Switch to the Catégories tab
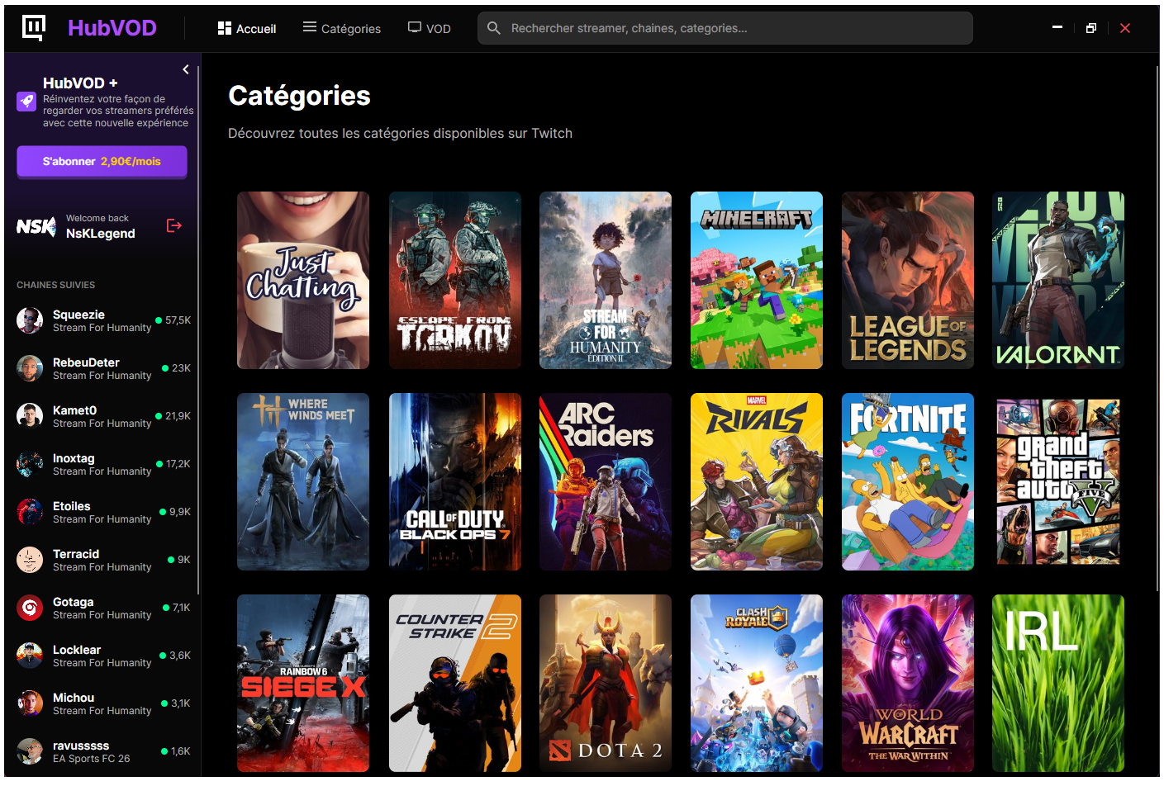This screenshot has width=1164, height=786. pyautogui.click(x=341, y=28)
